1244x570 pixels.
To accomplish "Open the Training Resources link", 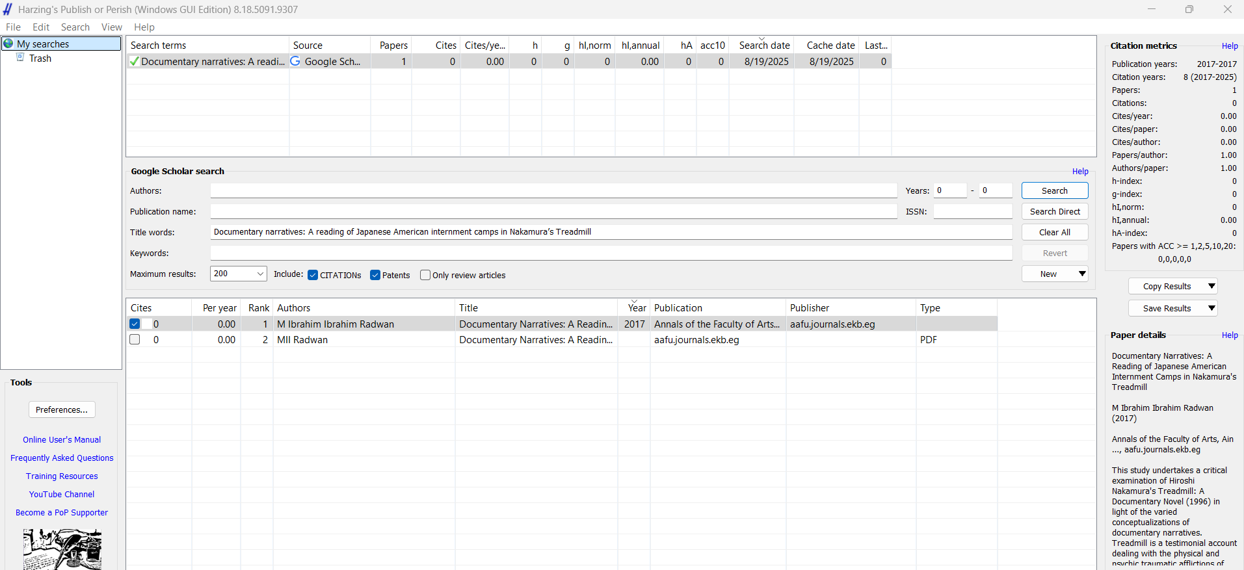I will (x=62, y=476).
